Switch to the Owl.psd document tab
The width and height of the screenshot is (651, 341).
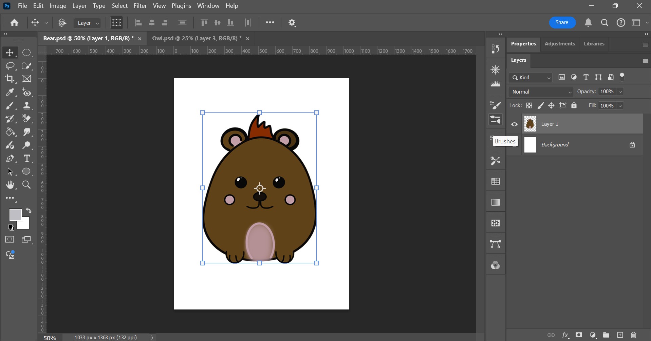pos(197,38)
